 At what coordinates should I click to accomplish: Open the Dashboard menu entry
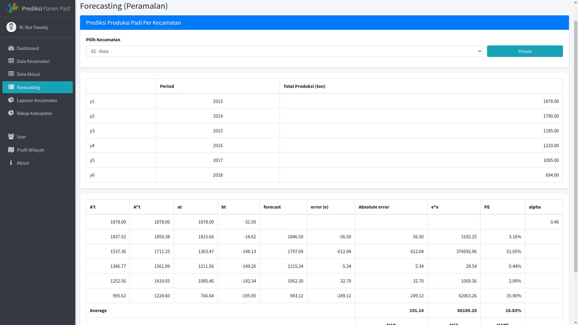click(28, 48)
